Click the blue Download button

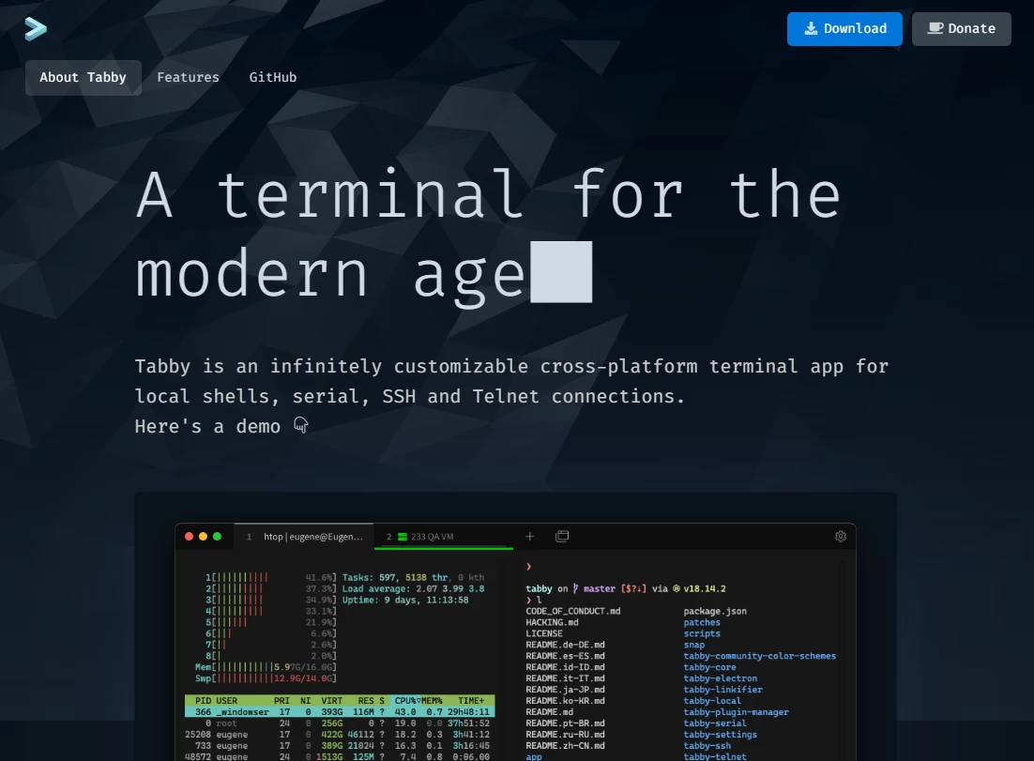click(x=844, y=29)
